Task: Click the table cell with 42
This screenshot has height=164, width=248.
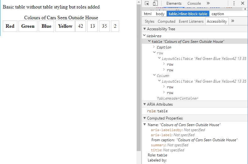Action: (x=80, y=26)
